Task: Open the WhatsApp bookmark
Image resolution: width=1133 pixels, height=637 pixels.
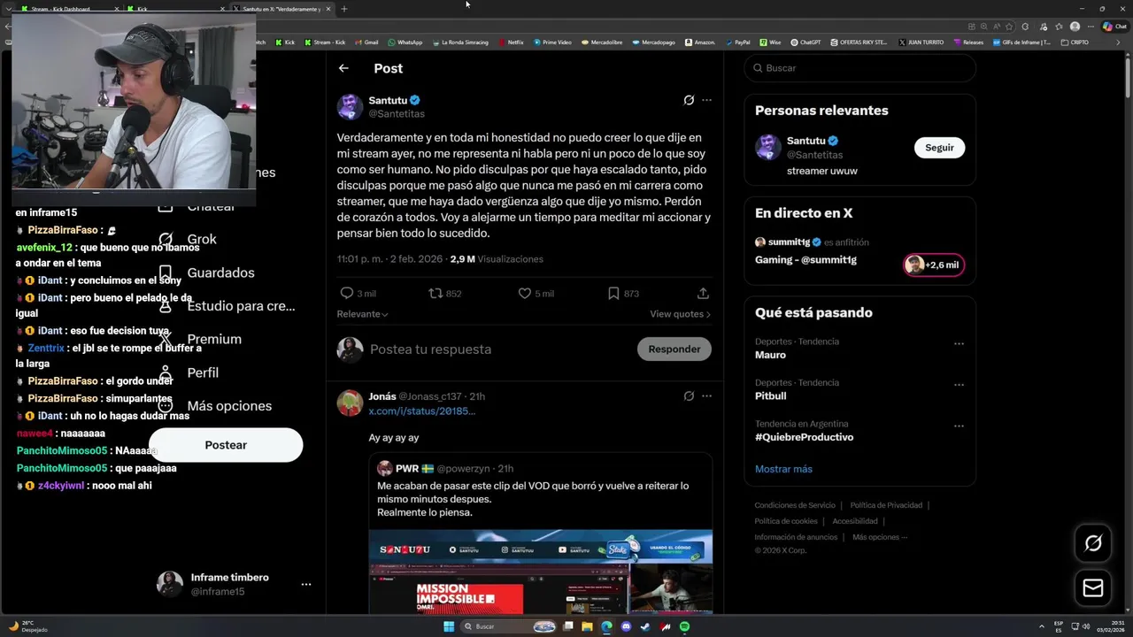Action: pos(405,42)
